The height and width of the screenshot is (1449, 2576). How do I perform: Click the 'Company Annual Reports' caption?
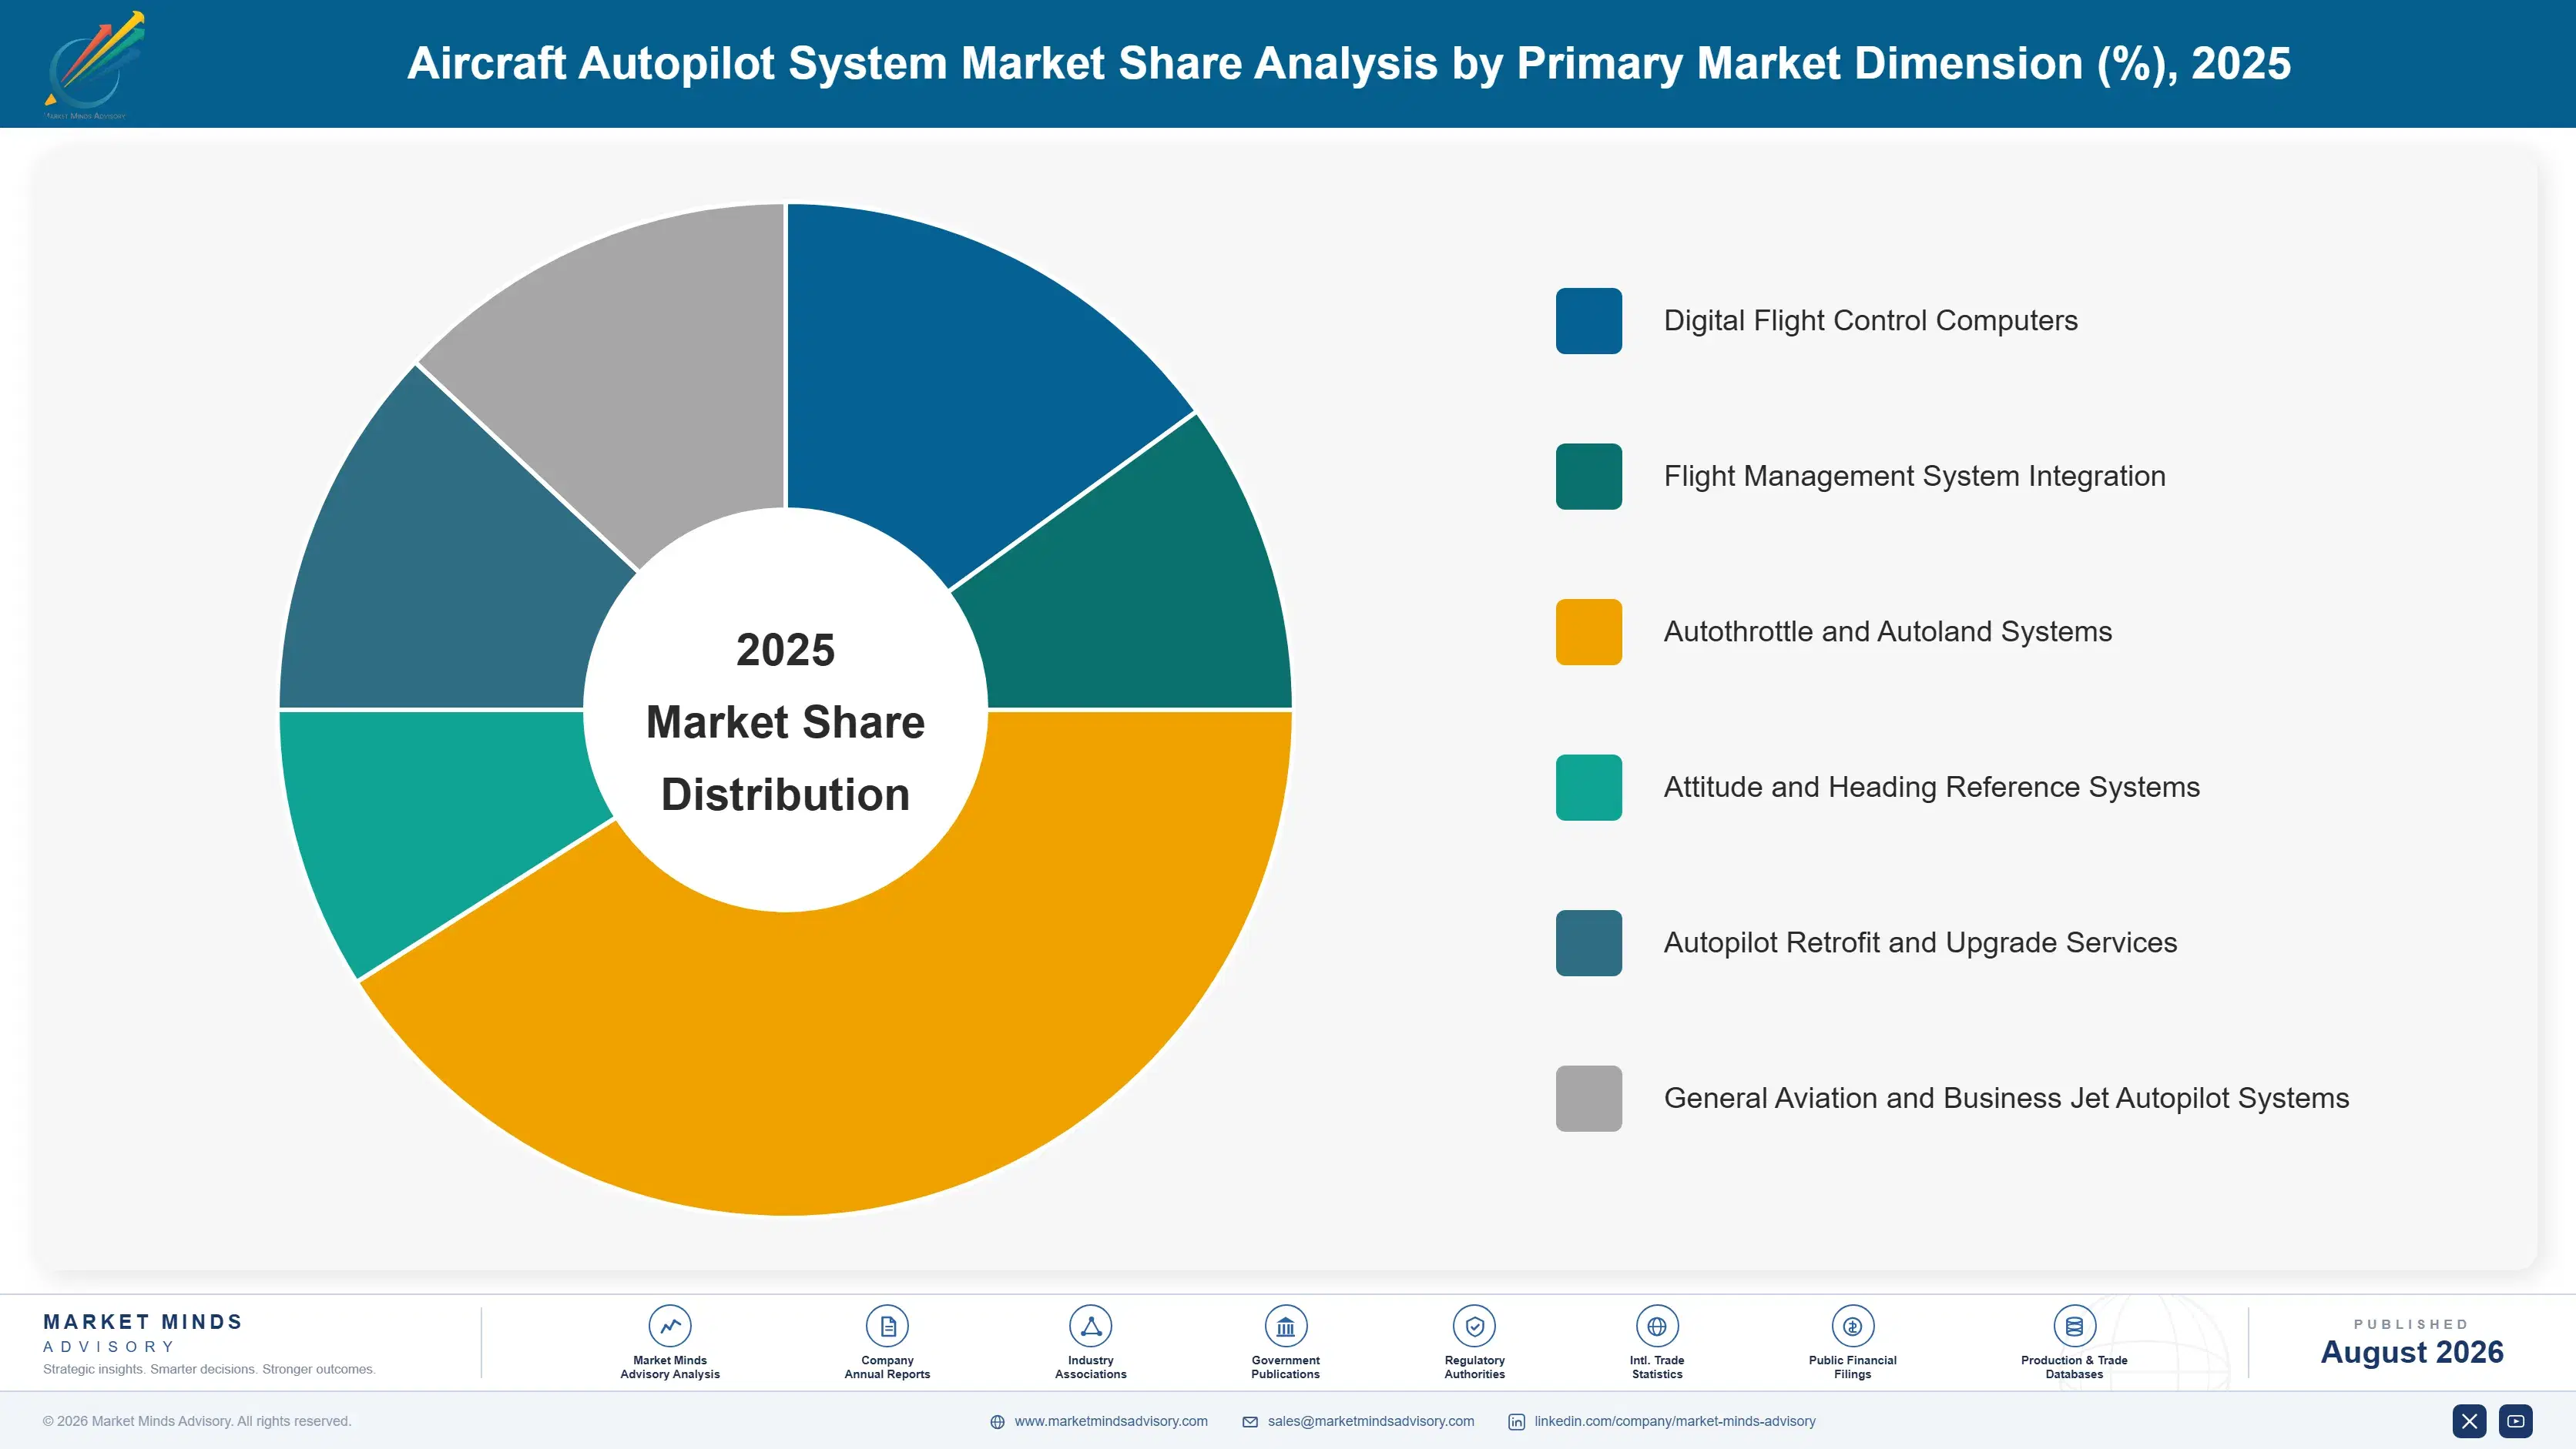(887, 1367)
